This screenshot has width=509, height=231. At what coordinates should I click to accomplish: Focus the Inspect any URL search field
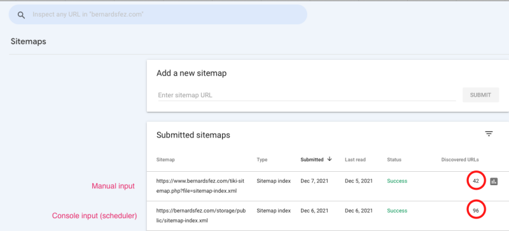[x=158, y=15]
